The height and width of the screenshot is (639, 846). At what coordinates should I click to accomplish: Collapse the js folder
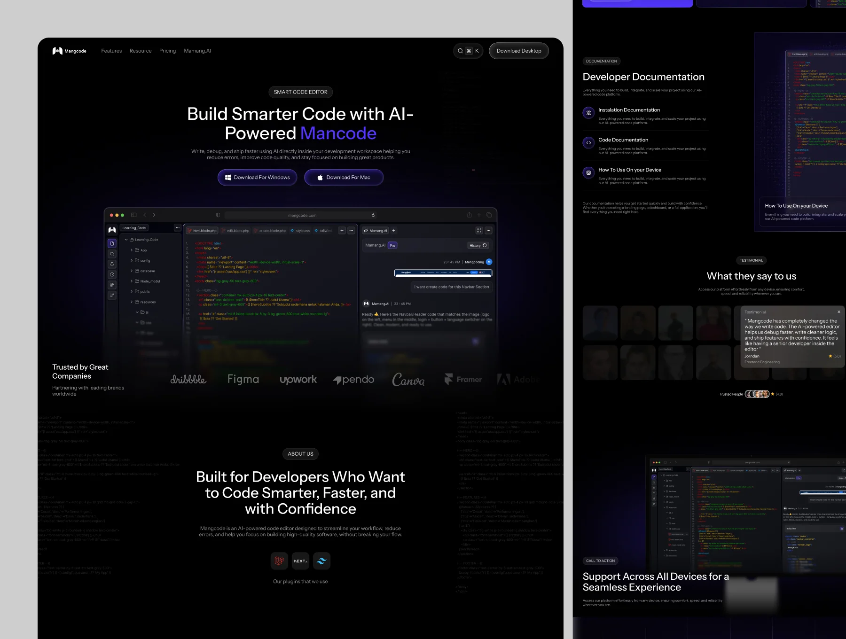pyautogui.click(x=142, y=312)
